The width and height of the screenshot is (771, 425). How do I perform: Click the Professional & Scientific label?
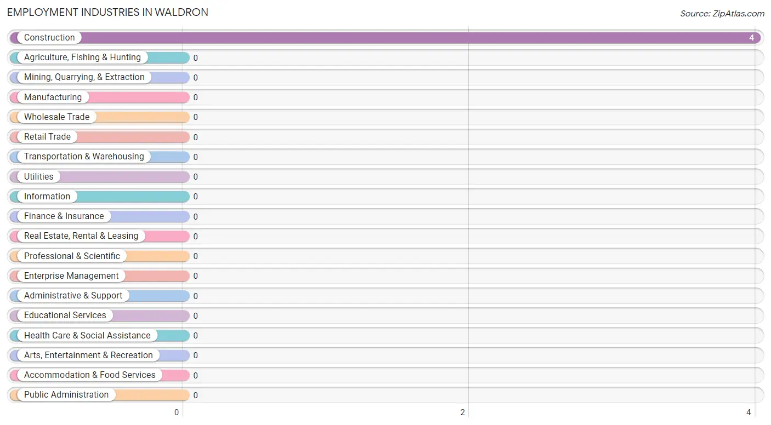pos(72,256)
